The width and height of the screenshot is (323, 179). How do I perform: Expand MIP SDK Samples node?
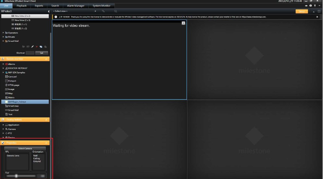[x=3, y=72]
